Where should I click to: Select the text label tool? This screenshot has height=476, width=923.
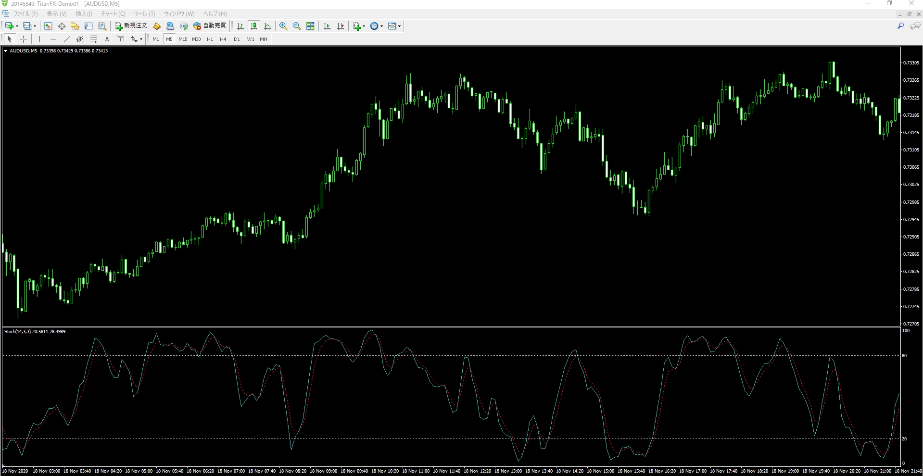(x=120, y=39)
